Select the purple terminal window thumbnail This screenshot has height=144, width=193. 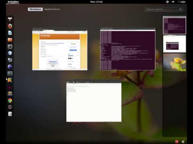tap(128, 49)
